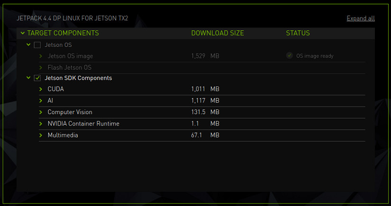Click the 1,529 MB size value

tap(205, 56)
